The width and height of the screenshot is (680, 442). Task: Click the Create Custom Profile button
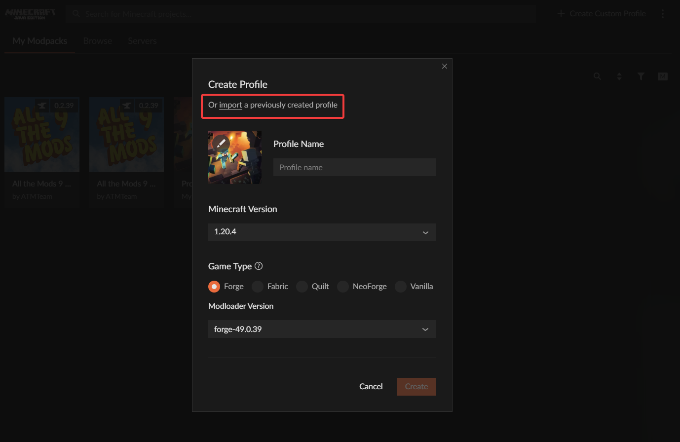tap(602, 14)
